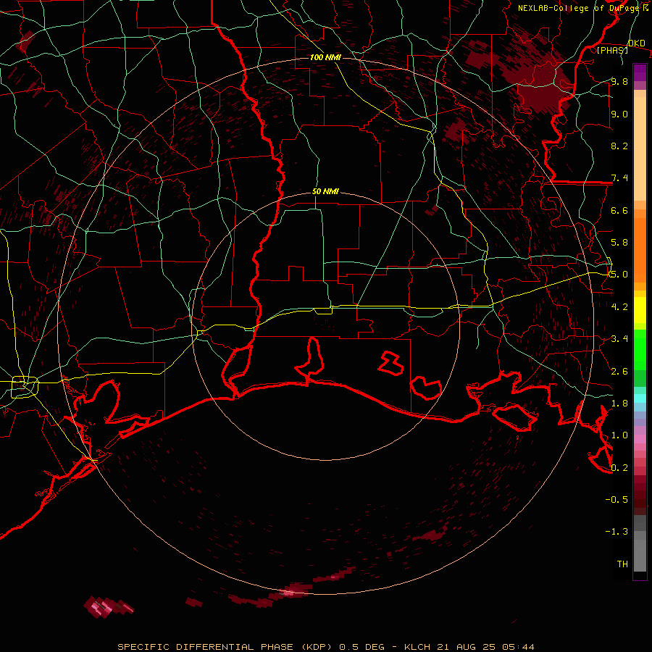
Task: Click the 1.8 scale value
Action: (x=619, y=404)
